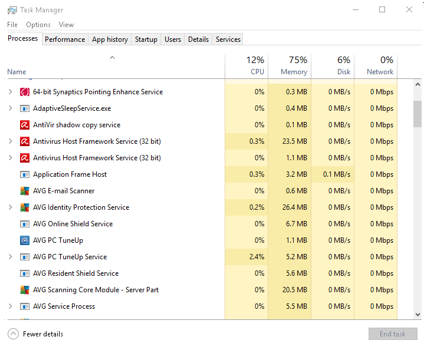Viewport: 424px width, 350px height.
Task: Click the AVG PC TuneUp blue icon
Action: pyautogui.click(x=25, y=240)
